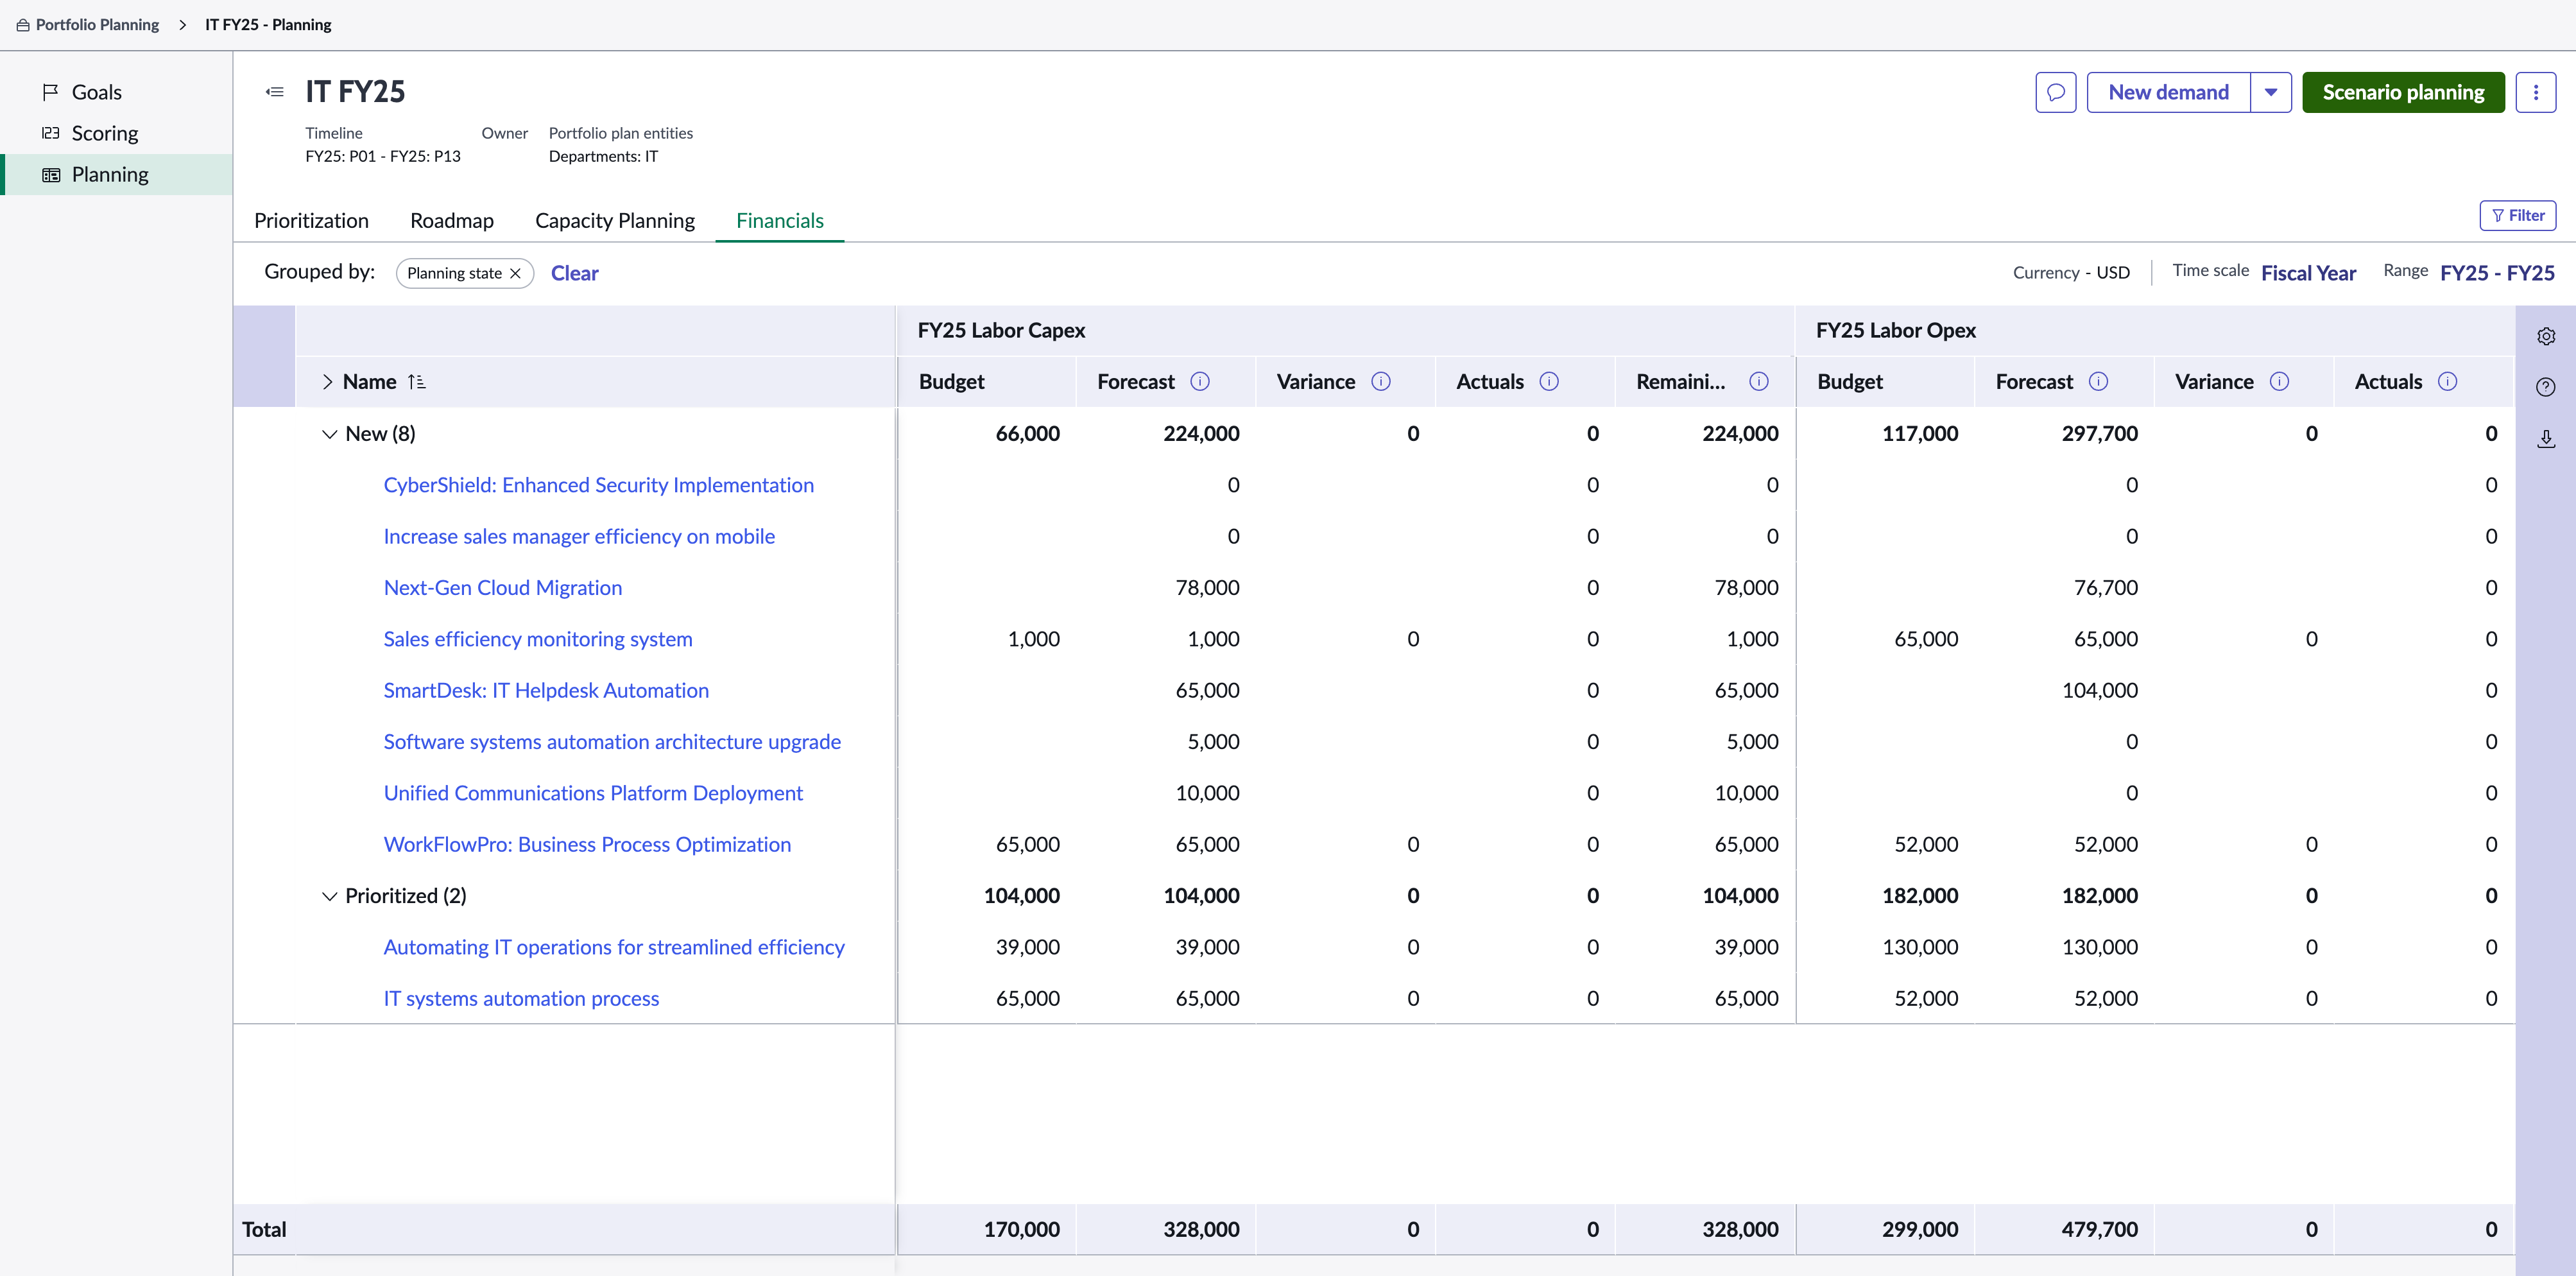
Task: Switch to the Roadmap tab
Action: tap(451, 221)
